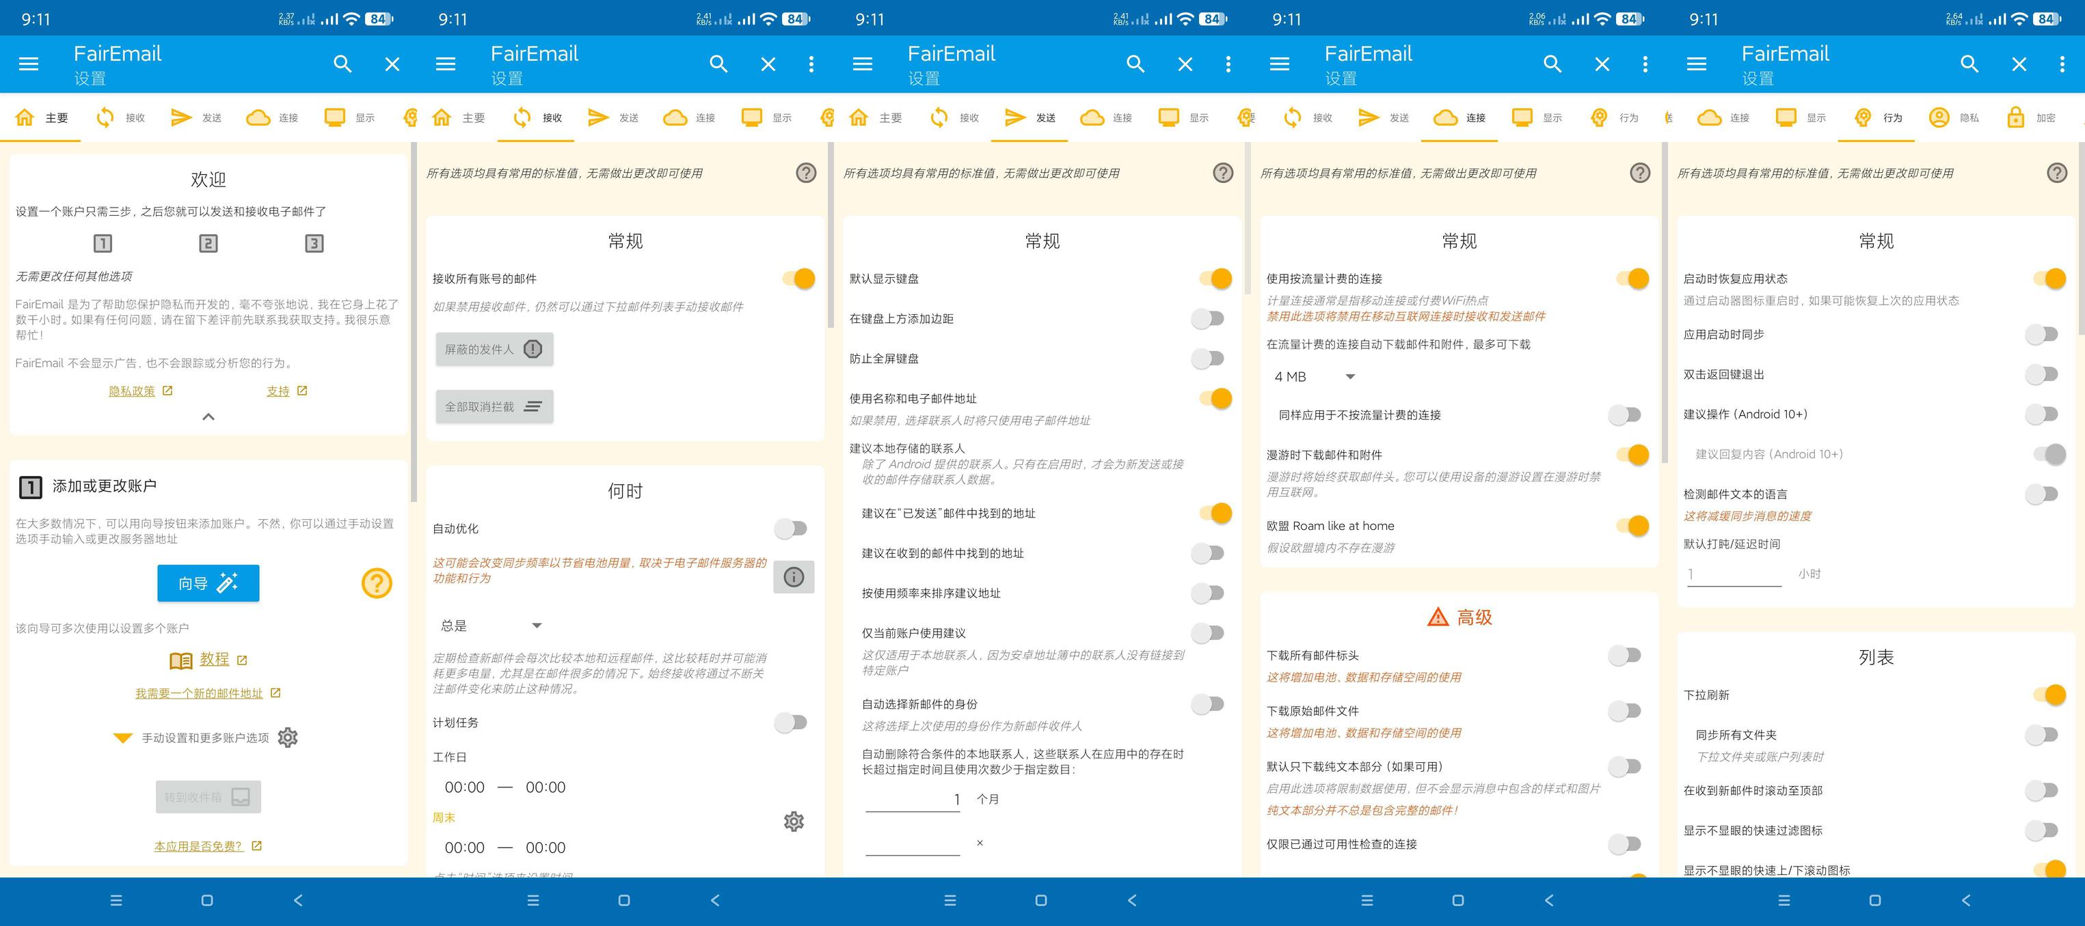Screen dimensions: 2085x926
Task: Click the small × beside the empty contacts field
Action: click(980, 843)
